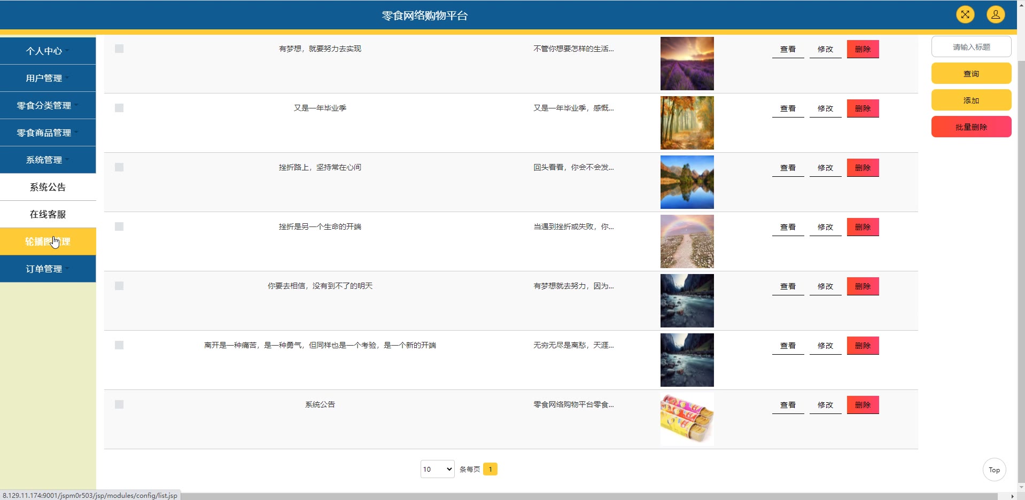Edit the 有梦想，就要努力去实现 entry via 修改

click(x=825, y=49)
